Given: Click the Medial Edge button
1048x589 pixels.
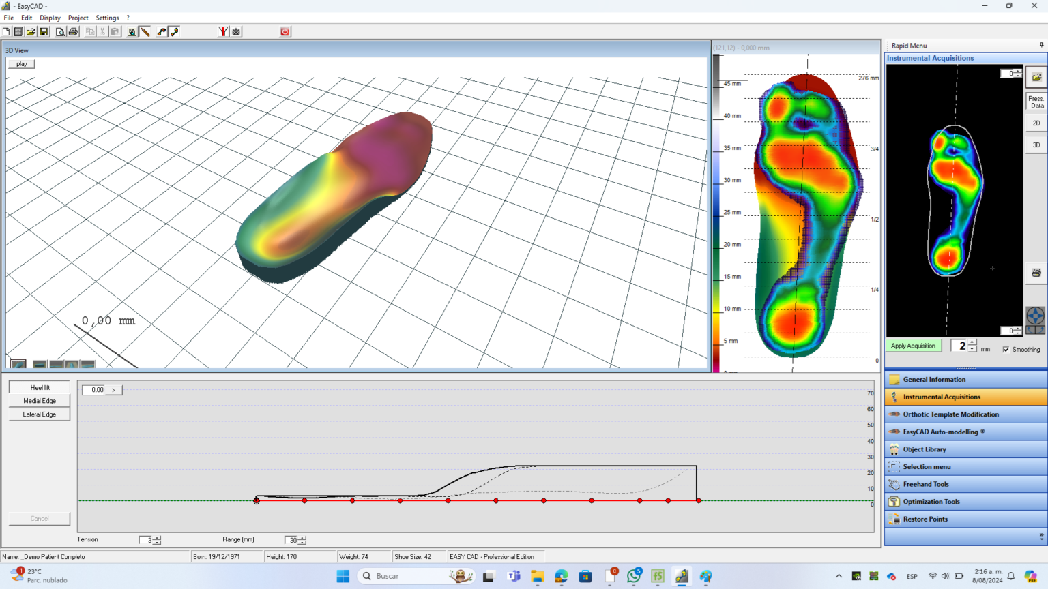Looking at the screenshot, I should pyautogui.click(x=39, y=401).
